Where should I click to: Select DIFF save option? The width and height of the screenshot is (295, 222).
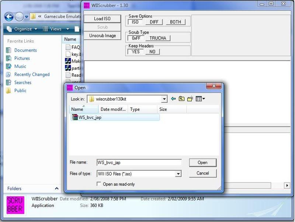[154, 22]
